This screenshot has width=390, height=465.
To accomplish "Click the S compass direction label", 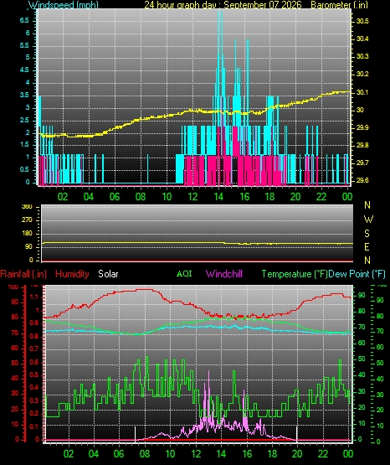I will point(367,234).
